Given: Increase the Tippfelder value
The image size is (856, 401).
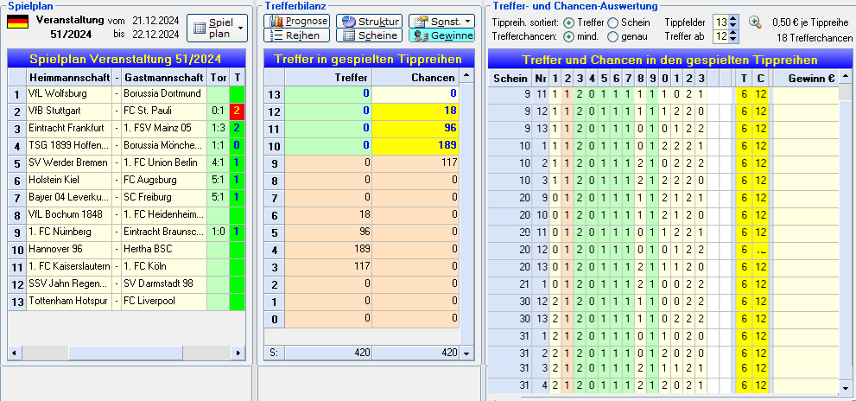Looking at the screenshot, I should [x=733, y=20].
